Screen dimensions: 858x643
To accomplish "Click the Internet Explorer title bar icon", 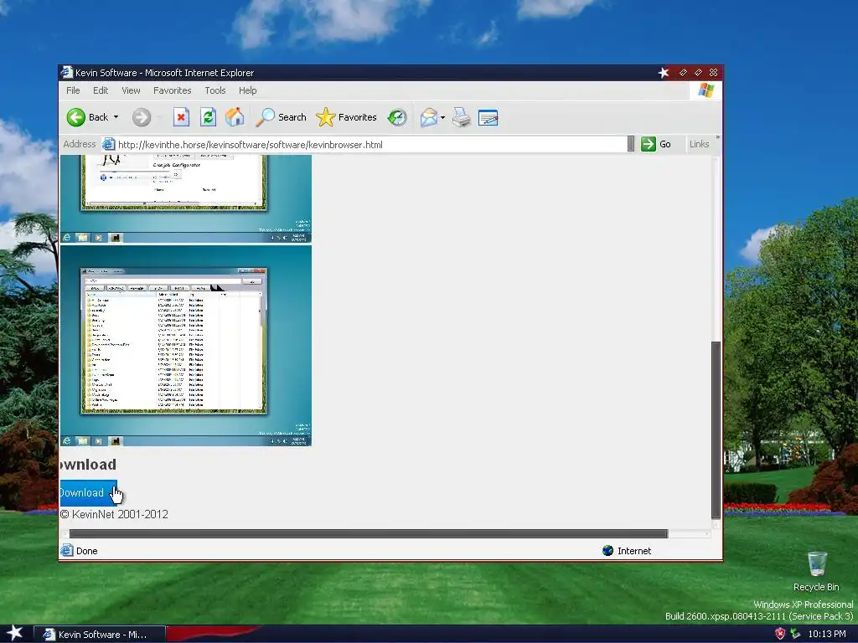I will 67,72.
